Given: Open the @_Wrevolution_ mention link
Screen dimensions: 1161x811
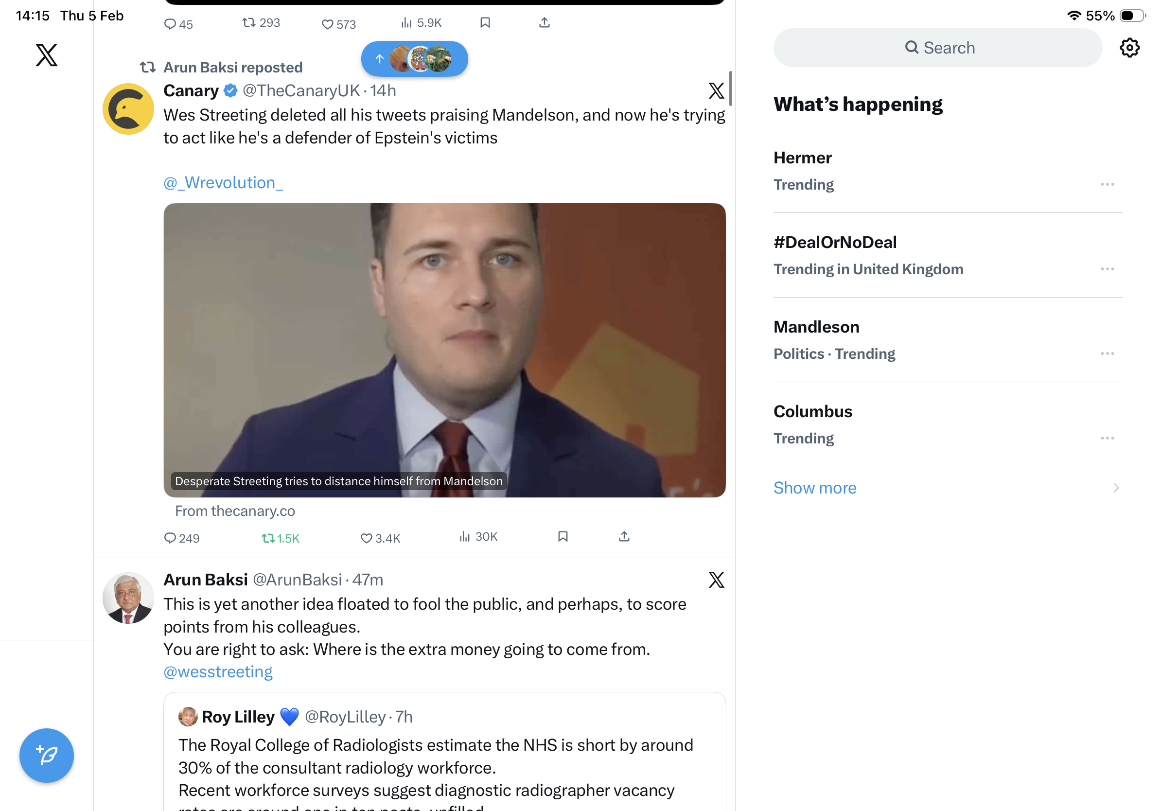Looking at the screenshot, I should [223, 182].
